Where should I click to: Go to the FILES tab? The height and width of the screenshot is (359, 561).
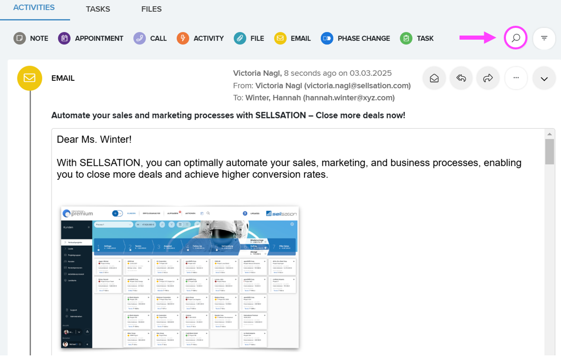[x=151, y=9]
